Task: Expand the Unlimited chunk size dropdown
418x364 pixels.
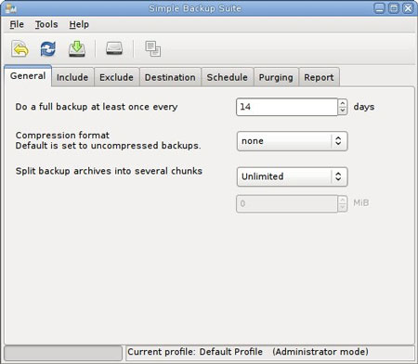Action: point(292,176)
